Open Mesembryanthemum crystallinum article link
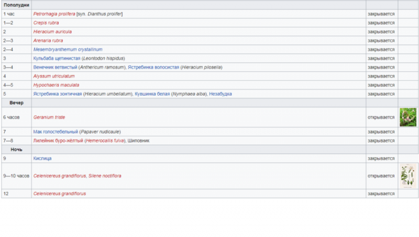The image size is (419, 237). 68,50
